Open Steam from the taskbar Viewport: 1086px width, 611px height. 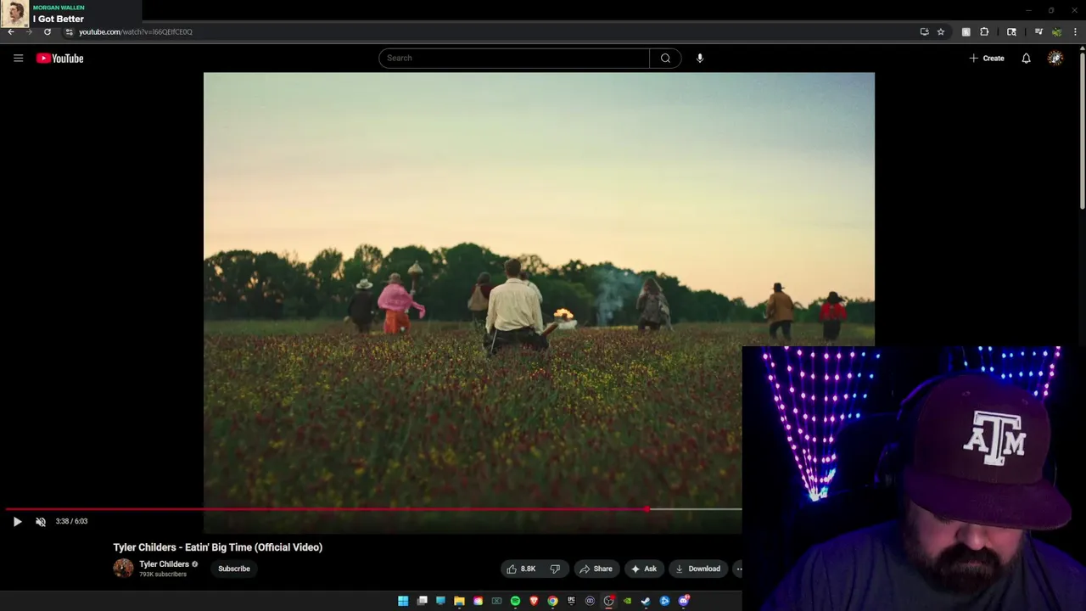(x=646, y=601)
